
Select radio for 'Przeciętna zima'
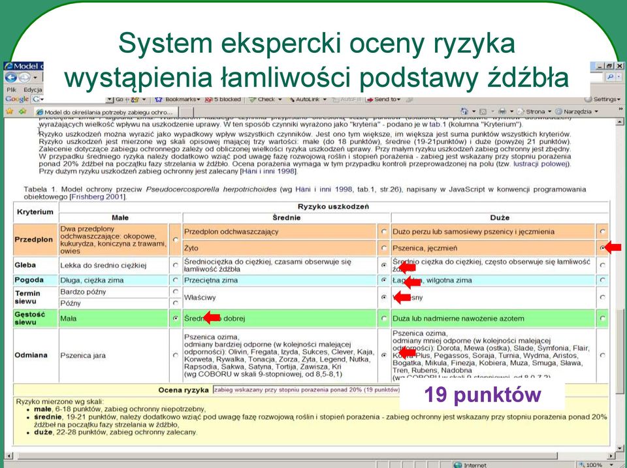pos(384,280)
